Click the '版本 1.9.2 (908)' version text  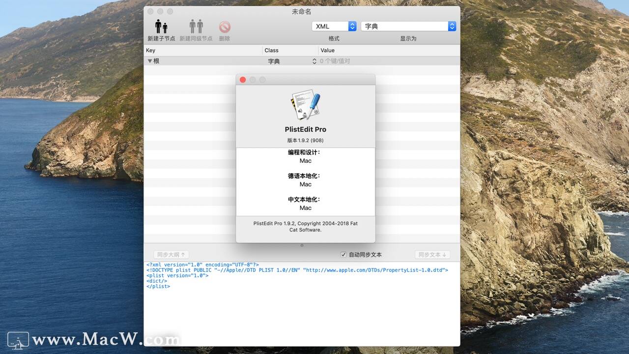[305, 141]
